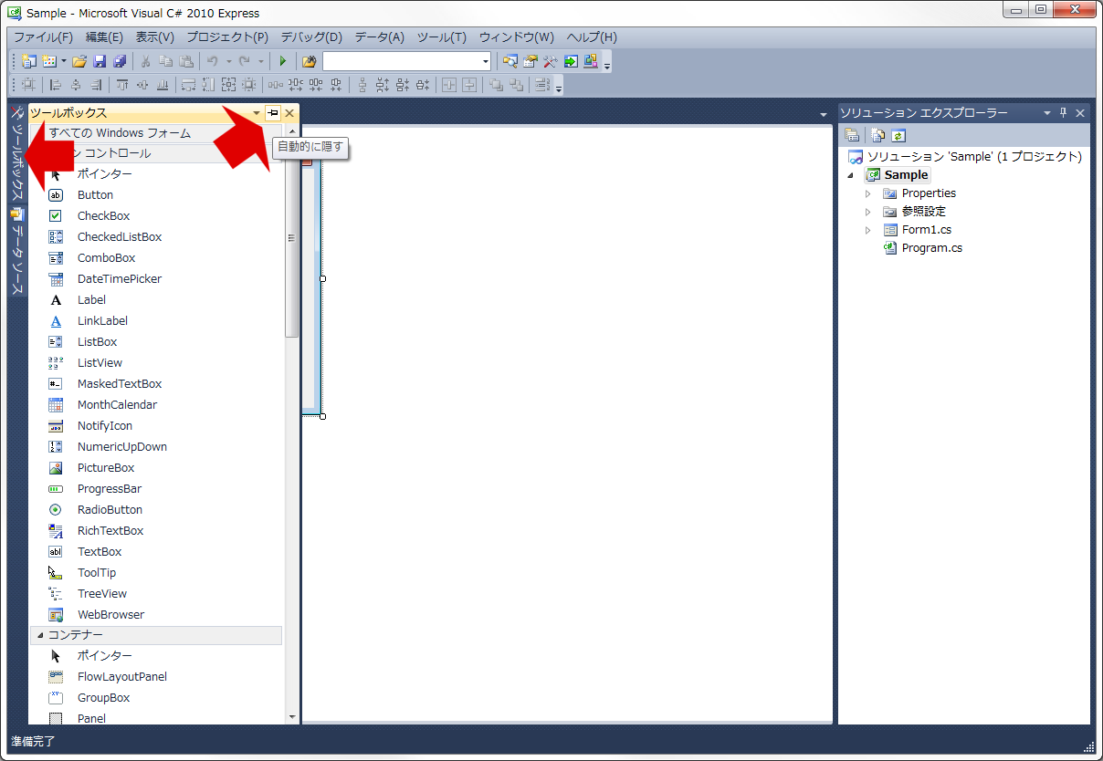Save the current file with the floppy icon
1103x761 pixels.
point(100,61)
